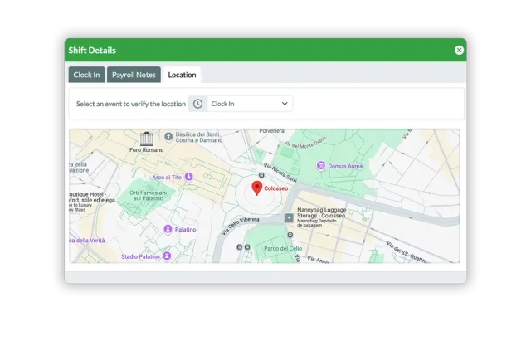Image resolution: width=531 pixels, height=351 pixels.
Task: Click the Polveriera label on map
Action: (271, 131)
